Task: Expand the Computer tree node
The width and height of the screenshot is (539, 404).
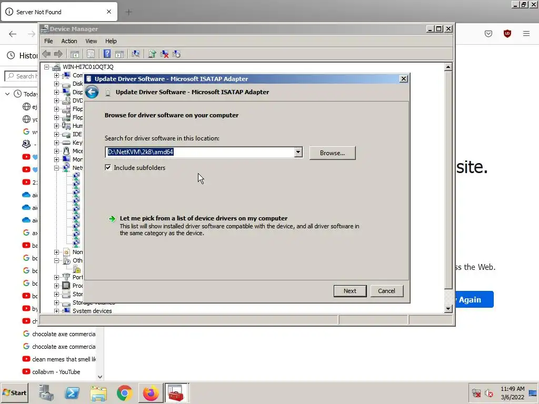Action: 57,75
